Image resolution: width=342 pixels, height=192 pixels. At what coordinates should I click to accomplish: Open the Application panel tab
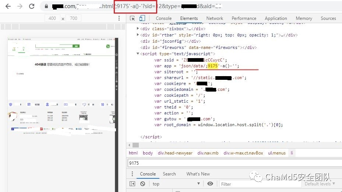pos(276,18)
